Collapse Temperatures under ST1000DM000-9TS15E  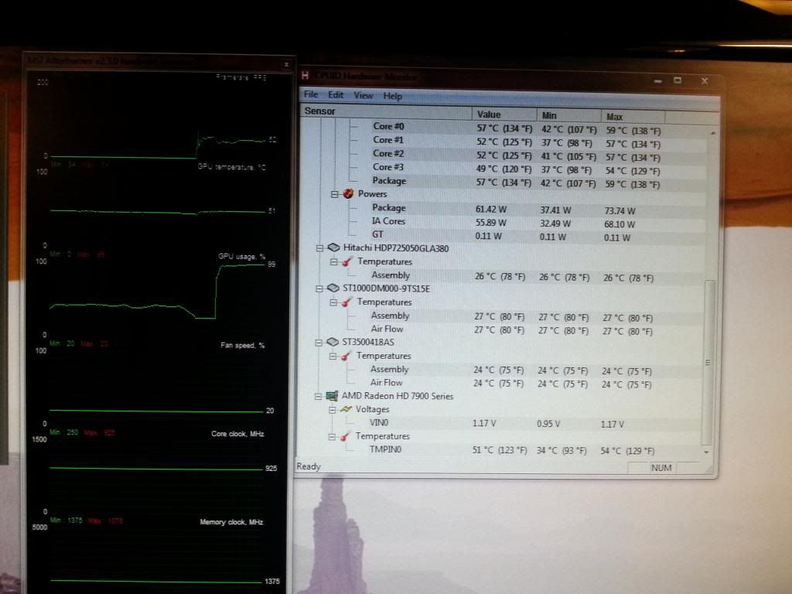click(333, 302)
